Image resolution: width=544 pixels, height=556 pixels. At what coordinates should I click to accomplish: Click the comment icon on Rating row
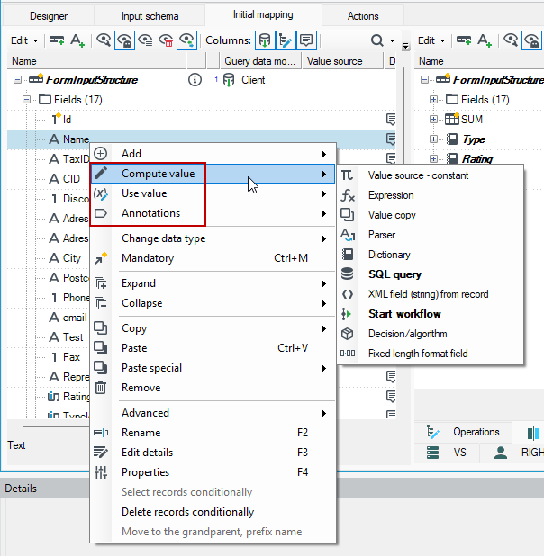pos(391,397)
